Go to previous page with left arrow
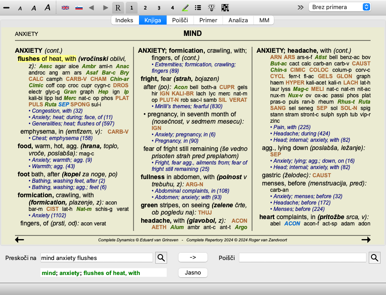Screen dimensions: 386x295 20,240
